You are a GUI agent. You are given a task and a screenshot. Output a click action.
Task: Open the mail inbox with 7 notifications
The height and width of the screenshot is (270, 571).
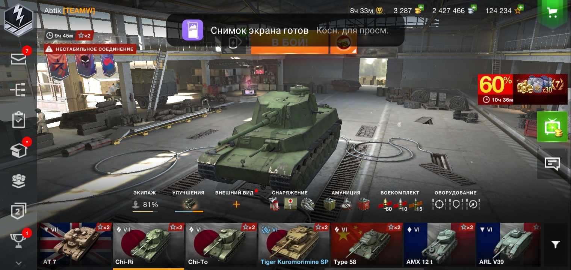[x=18, y=58]
